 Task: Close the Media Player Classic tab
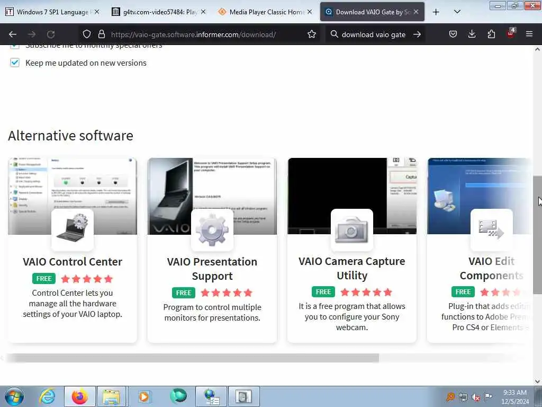pyautogui.click(x=310, y=12)
